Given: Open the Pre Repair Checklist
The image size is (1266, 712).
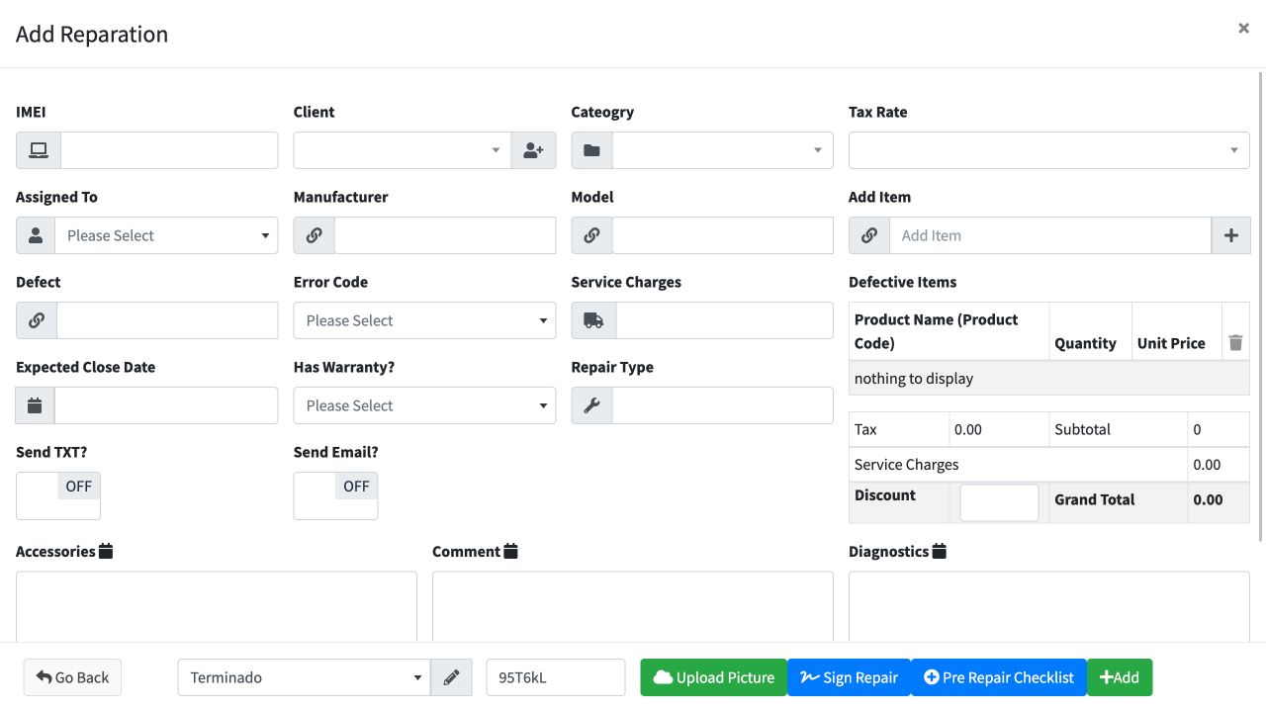Looking at the screenshot, I should coord(998,677).
